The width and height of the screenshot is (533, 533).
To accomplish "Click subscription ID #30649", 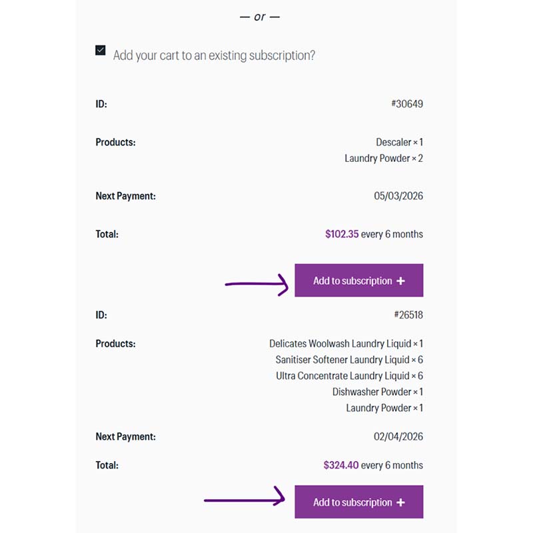I will (x=406, y=104).
